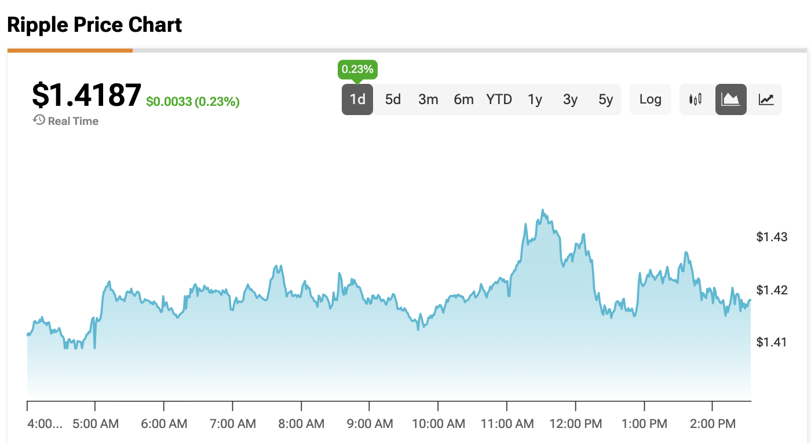Switch to 5y time range
The image size is (811, 443).
[605, 99]
